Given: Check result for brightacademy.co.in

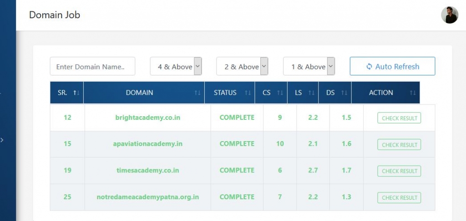Looking at the screenshot, I should point(399,118).
